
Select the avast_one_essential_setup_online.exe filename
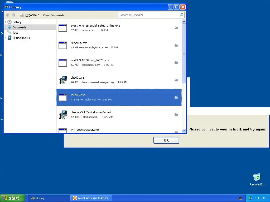tap(95, 26)
